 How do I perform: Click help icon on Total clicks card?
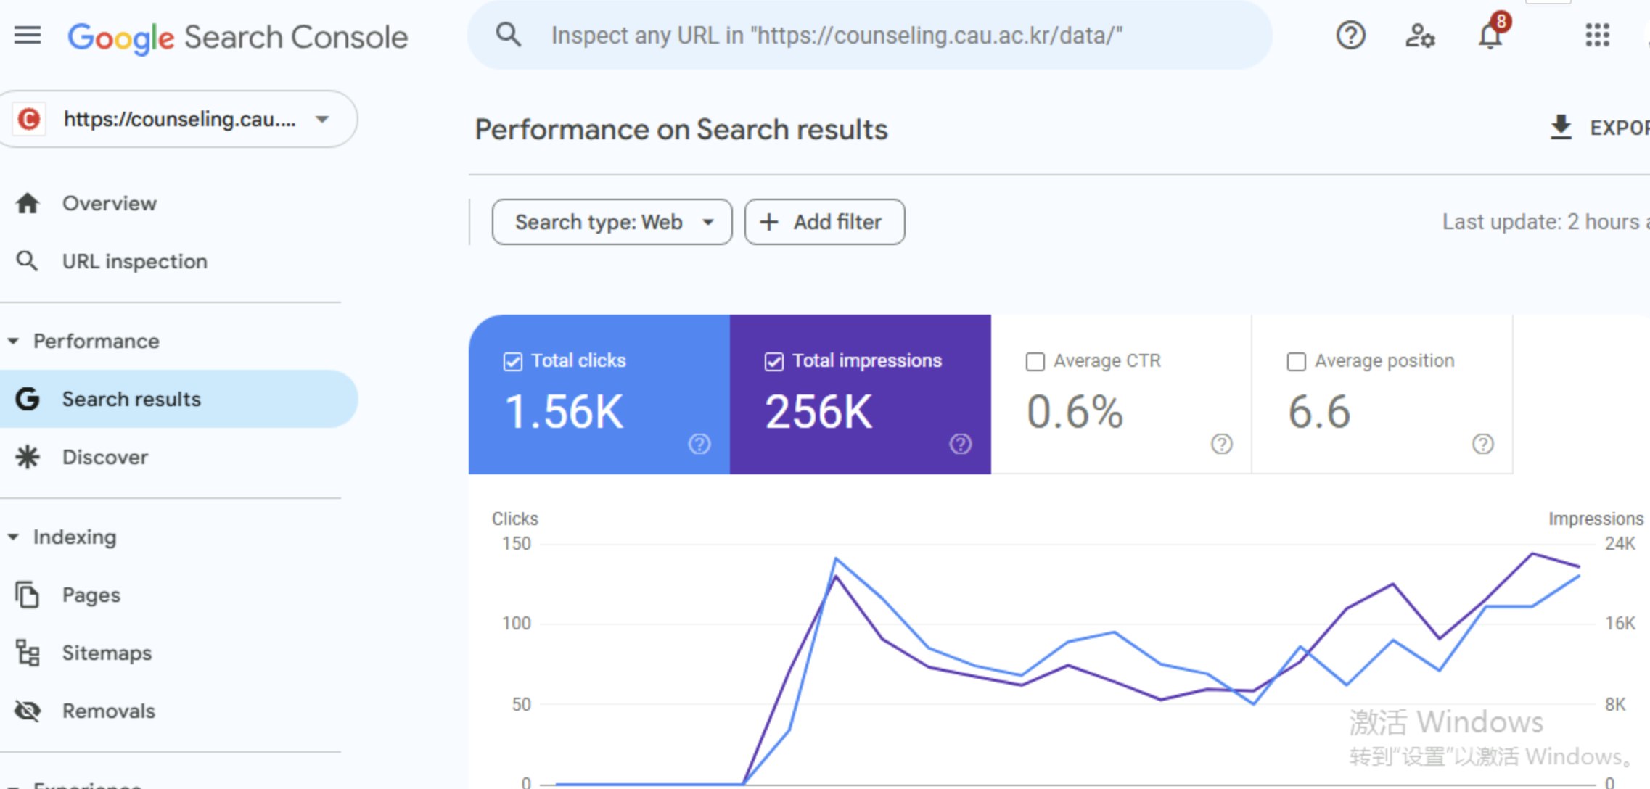pyautogui.click(x=699, y=444)
